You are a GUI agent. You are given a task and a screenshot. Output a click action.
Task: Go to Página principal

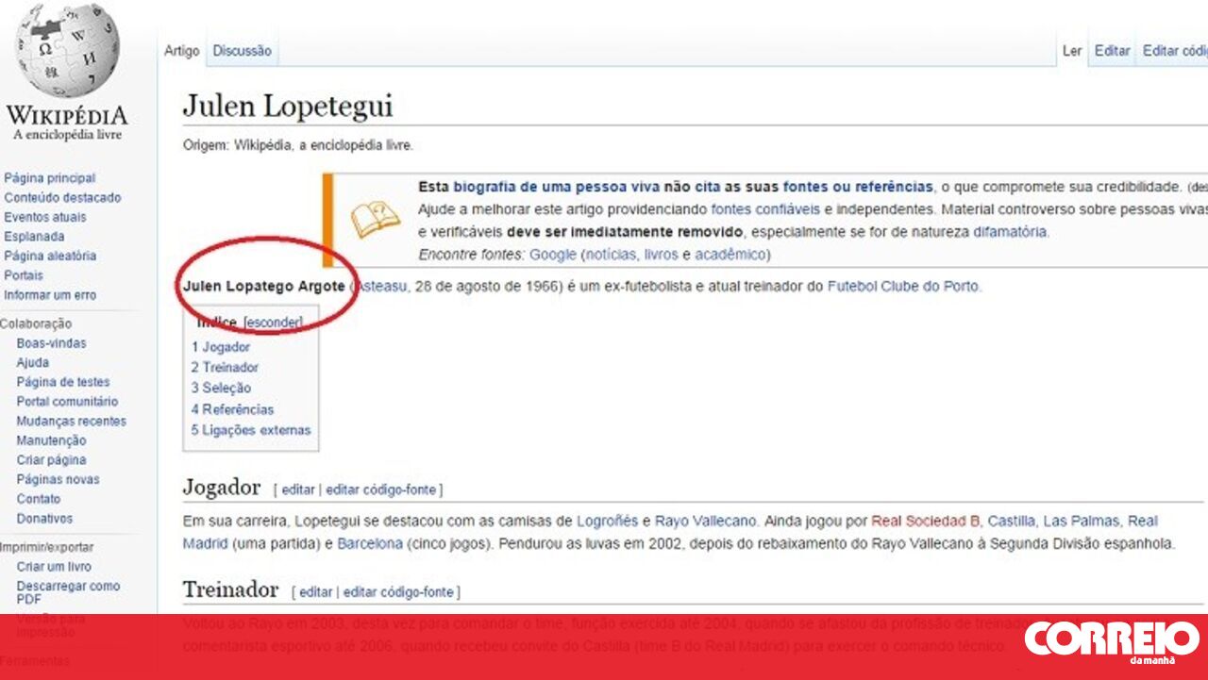coord(49,178)
